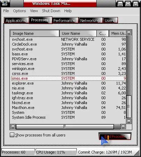
Task: Select the CircleDock.exe process row
Action: [69, 44]
